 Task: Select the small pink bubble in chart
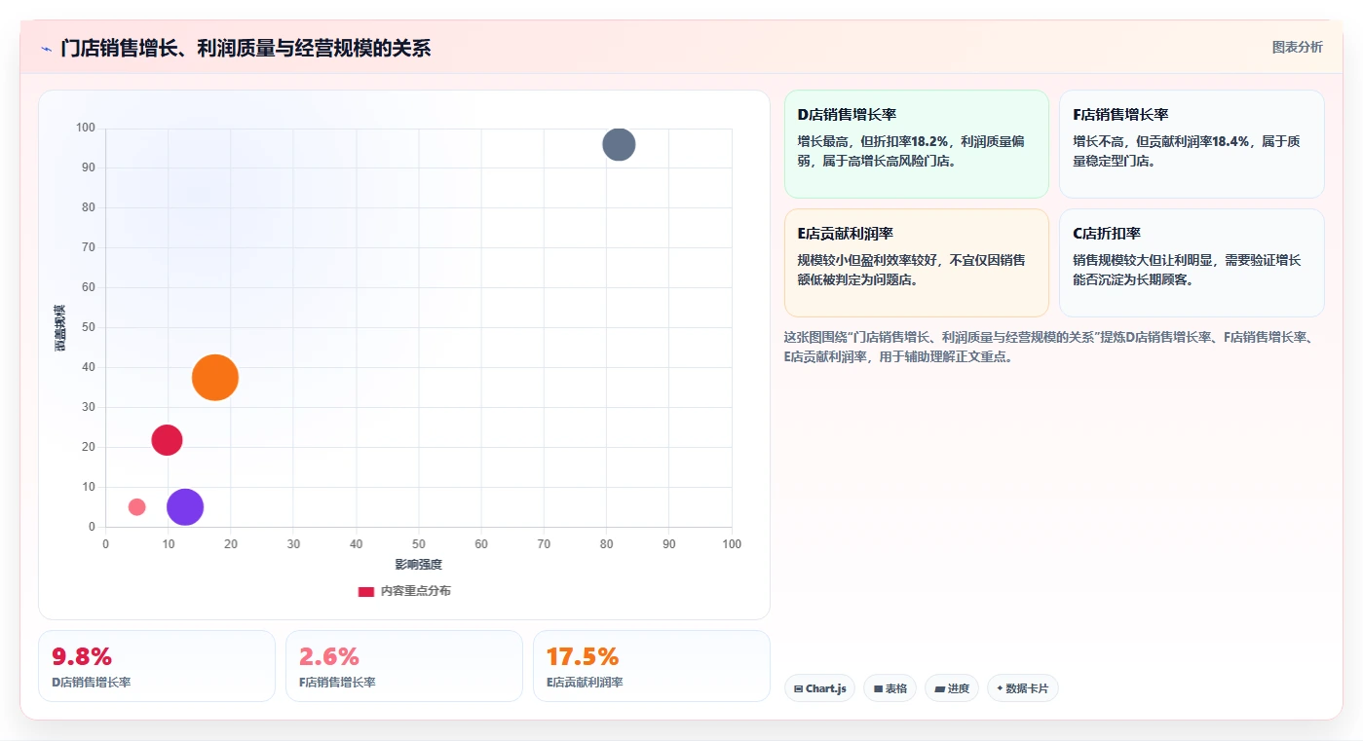point(136,507)
